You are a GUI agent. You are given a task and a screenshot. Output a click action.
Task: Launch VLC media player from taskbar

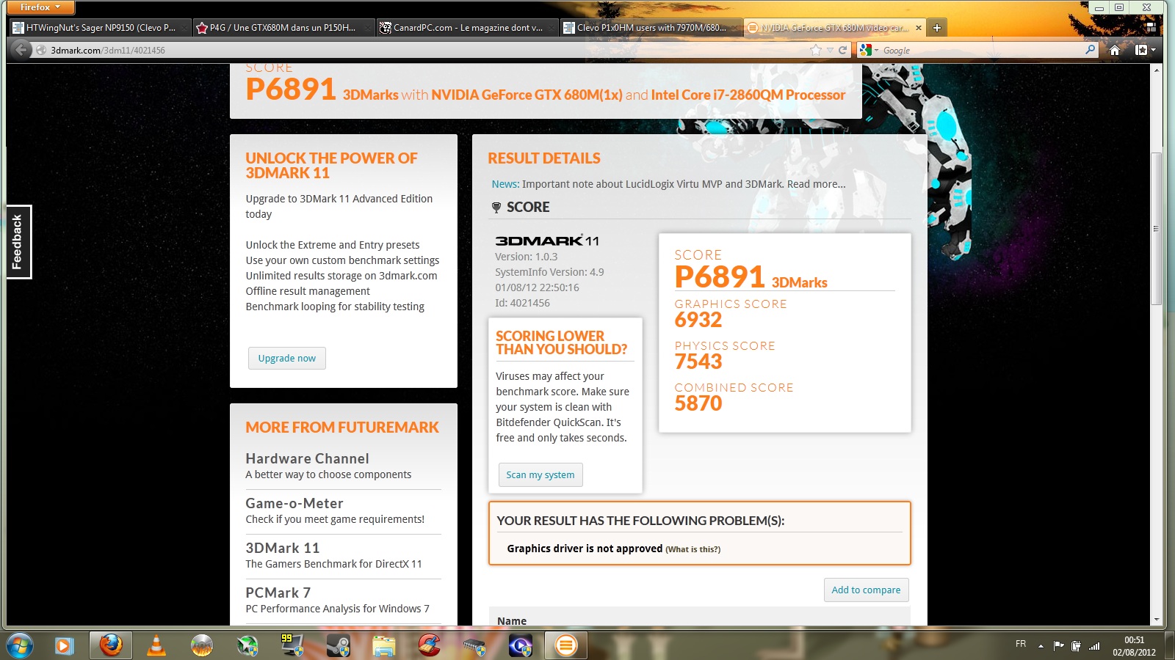coord(156,646)
